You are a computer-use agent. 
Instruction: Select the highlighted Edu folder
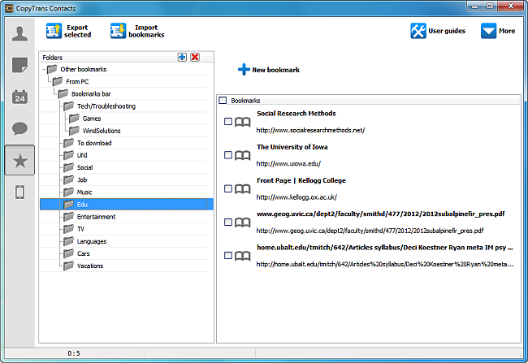(127, 204)
